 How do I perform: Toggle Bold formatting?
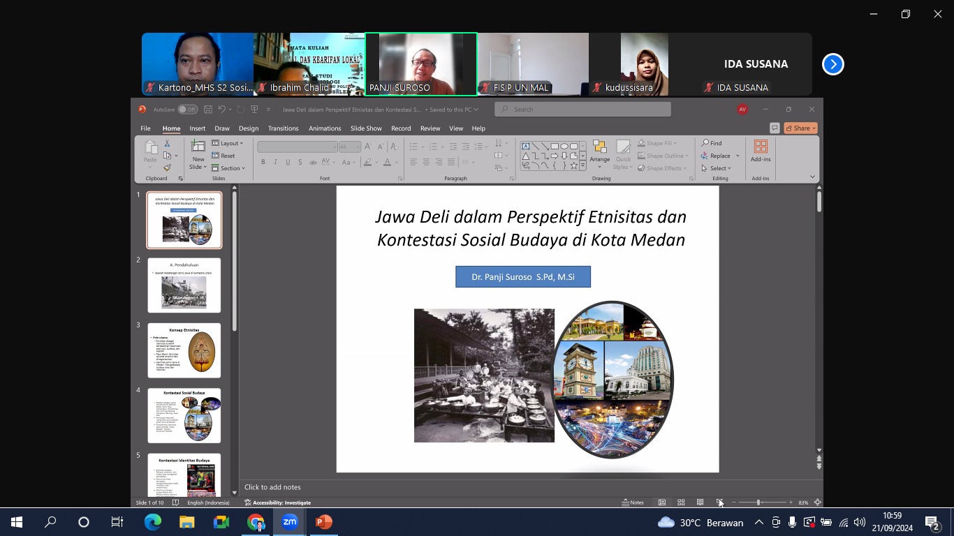click(x=263, y=162)
